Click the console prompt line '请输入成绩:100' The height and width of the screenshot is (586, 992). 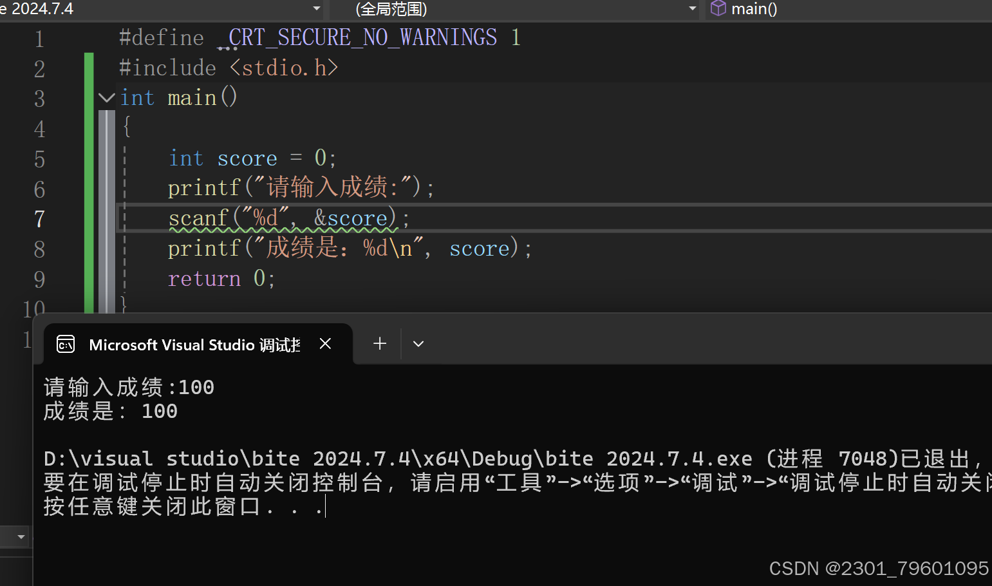point(129,387)
